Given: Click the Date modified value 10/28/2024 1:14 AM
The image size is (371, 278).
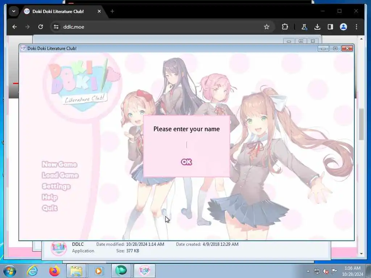Looking at the screenshot, I should coord(145,244).
